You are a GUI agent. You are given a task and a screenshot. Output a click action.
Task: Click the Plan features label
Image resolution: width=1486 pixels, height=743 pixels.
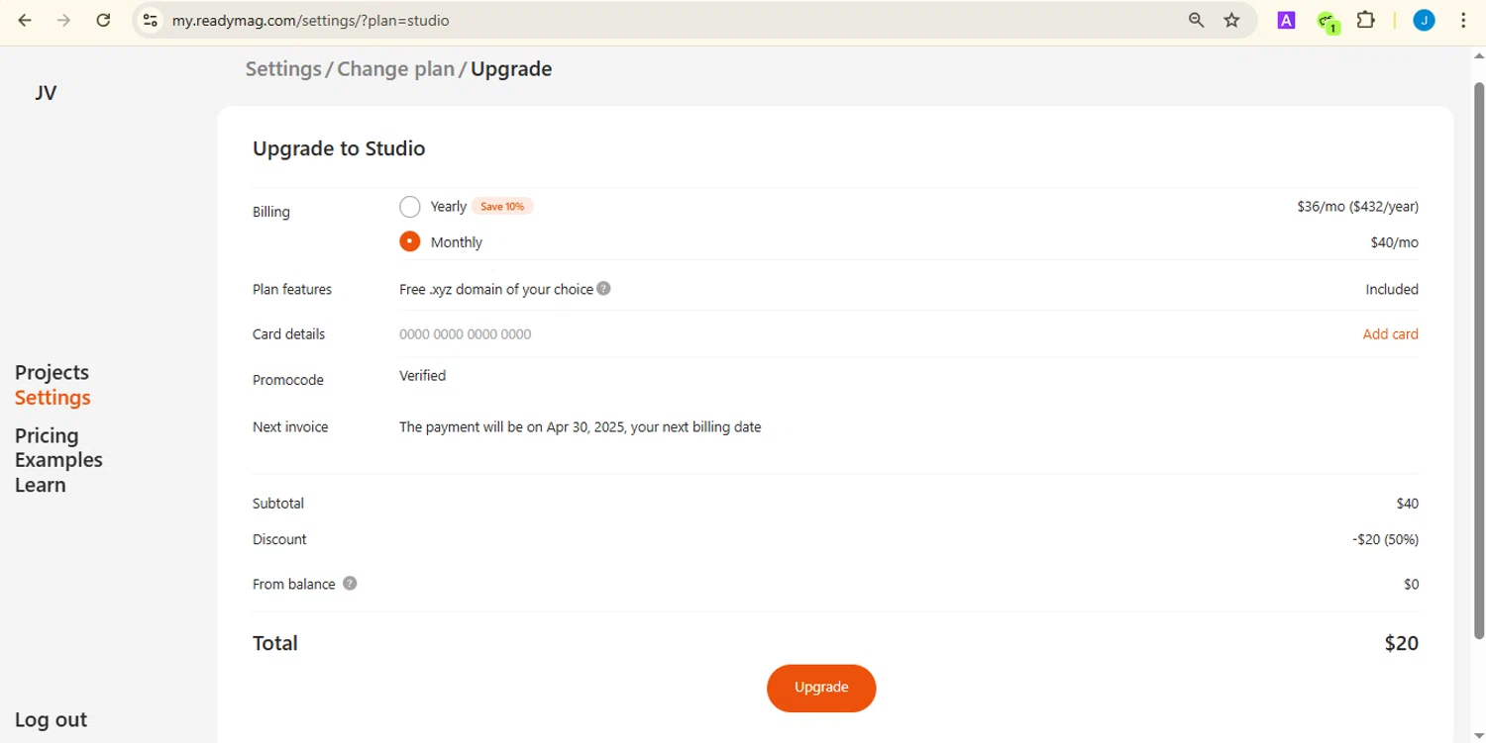pos(292,289)
